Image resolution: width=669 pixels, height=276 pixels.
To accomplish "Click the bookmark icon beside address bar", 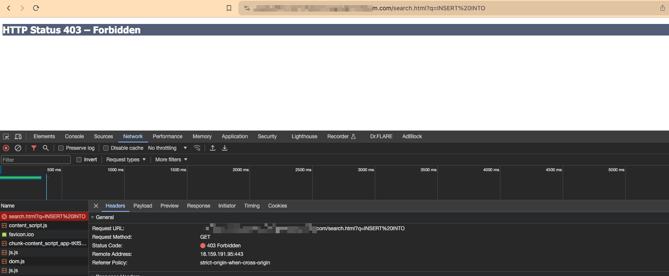I will point(229,8).
